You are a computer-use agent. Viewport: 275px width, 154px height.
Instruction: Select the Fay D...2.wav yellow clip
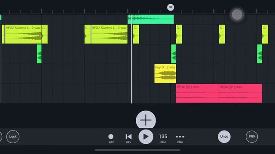(165, 74)
